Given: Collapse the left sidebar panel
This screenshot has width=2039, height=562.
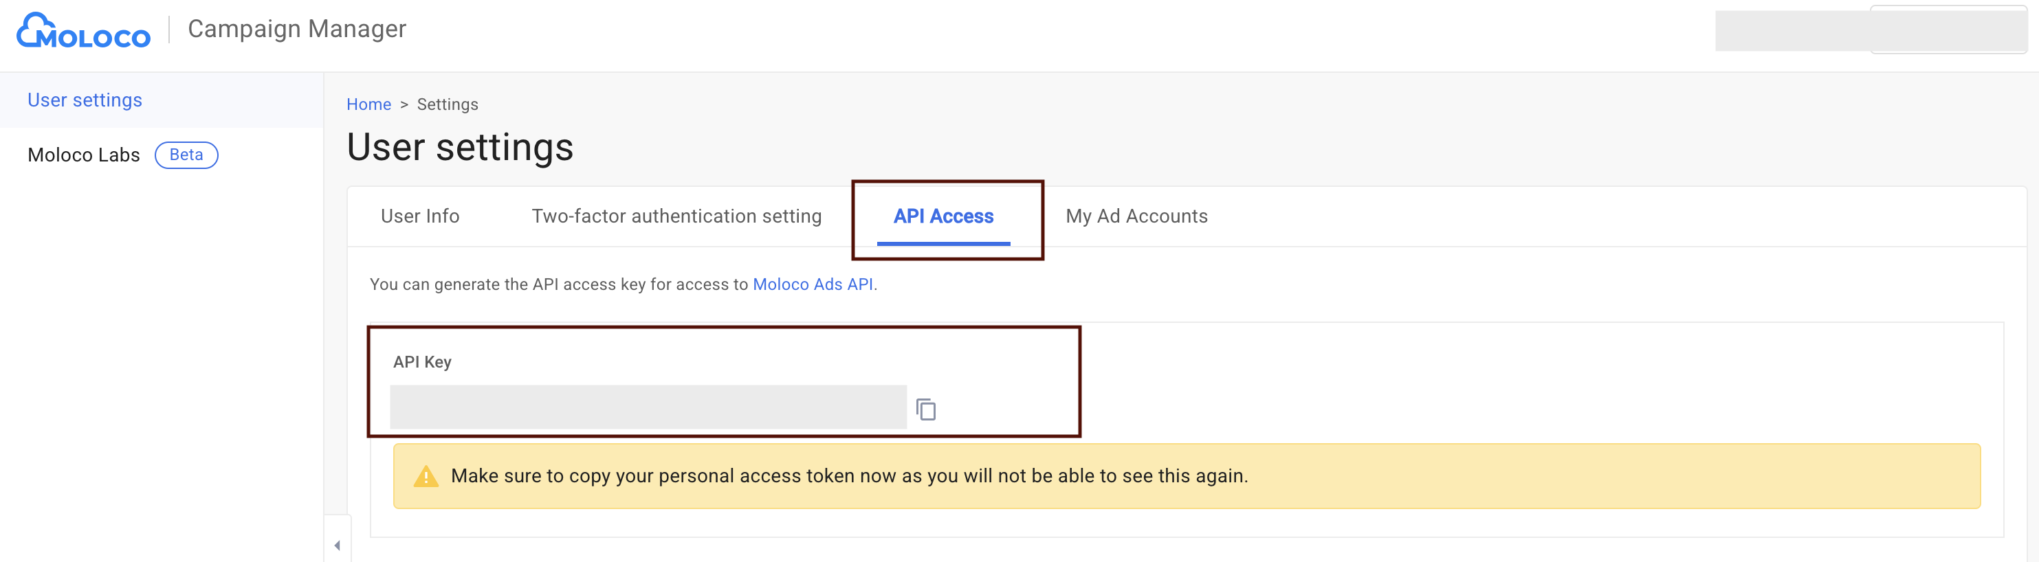Looking at the screenshot, I should (x=337, y=546).
